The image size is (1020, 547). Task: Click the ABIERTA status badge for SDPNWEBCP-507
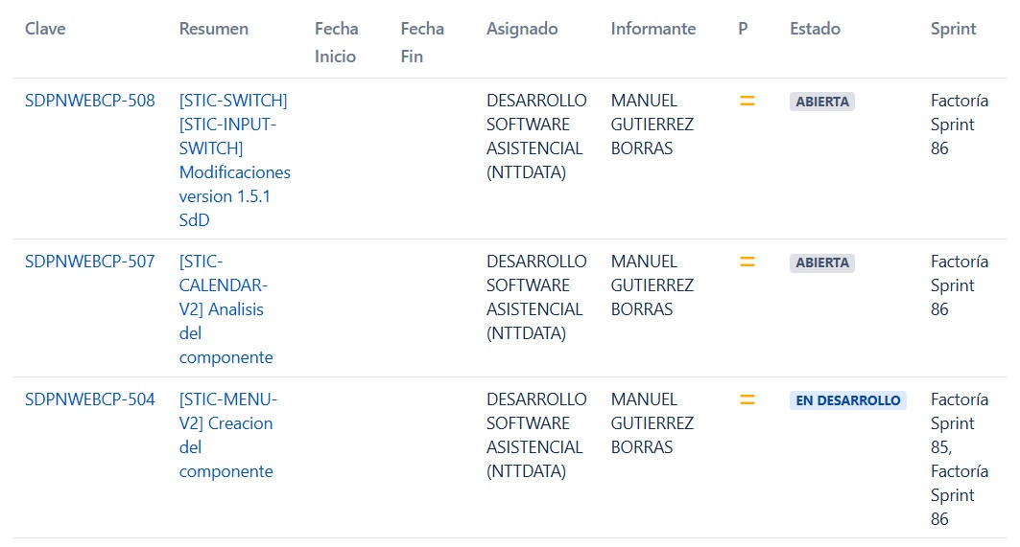(822, 262)
